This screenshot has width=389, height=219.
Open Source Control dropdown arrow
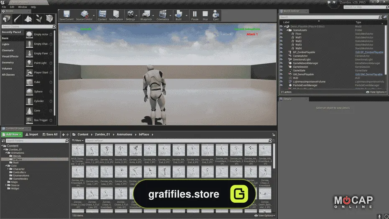tap(94, 15)
